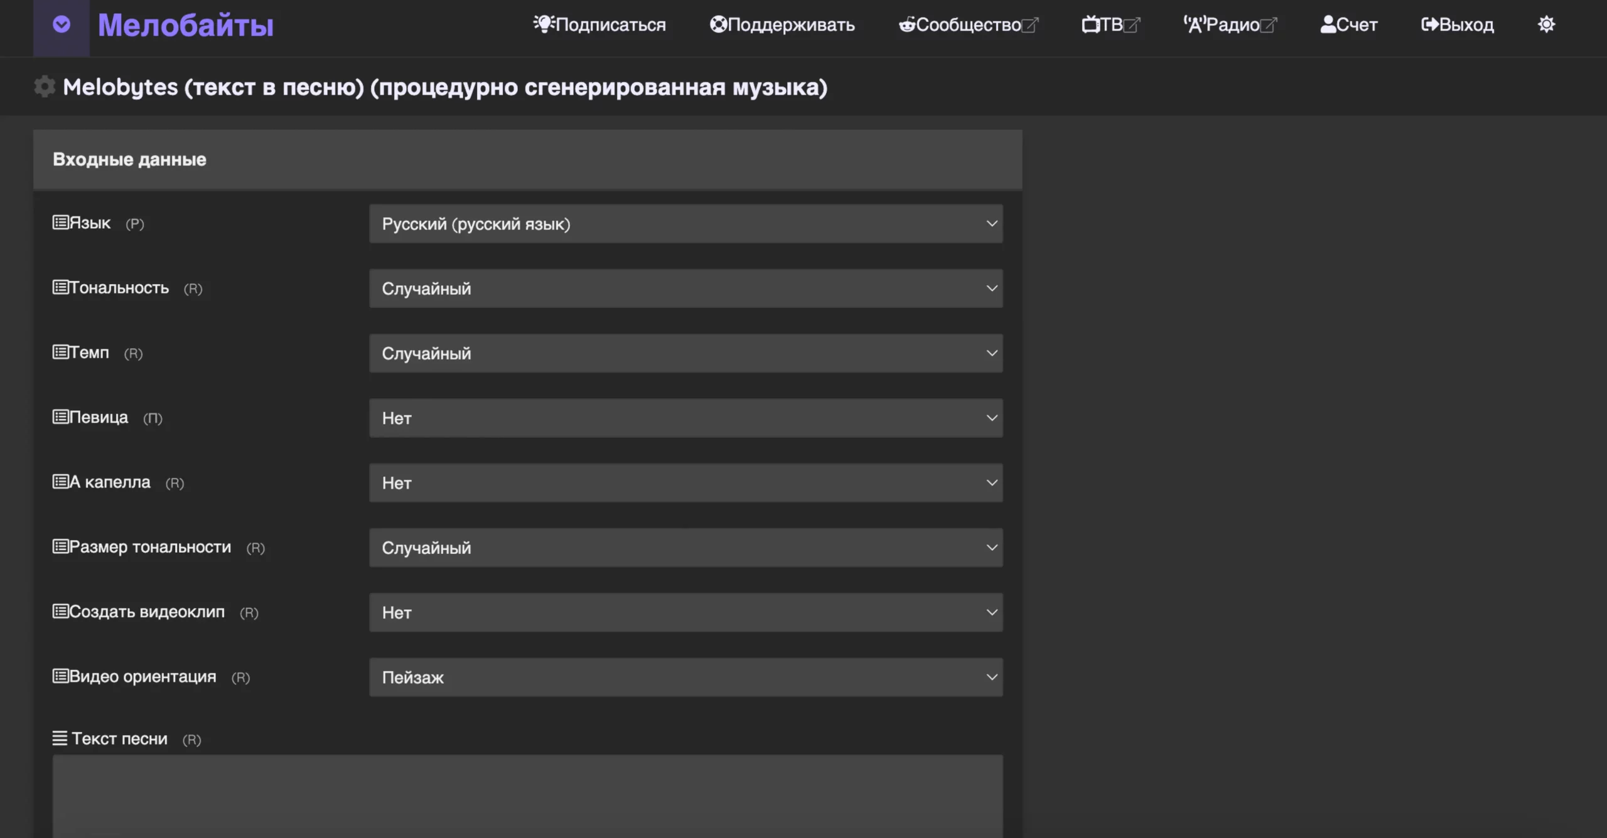Expand the Темп dropdown
Screen dimensions: 1607x838
coord(685,353)
